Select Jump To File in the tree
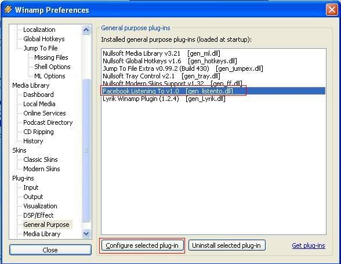 [x=41, y=48]
